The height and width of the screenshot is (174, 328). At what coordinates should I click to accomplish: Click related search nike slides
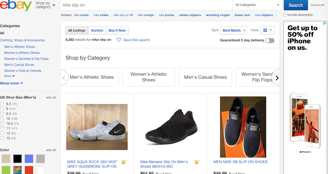(x=101, y=15)
